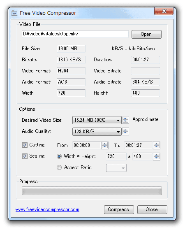Expand the Aspect Ratio combo box
Screen dimensions: 185x230
pos(116,168)
